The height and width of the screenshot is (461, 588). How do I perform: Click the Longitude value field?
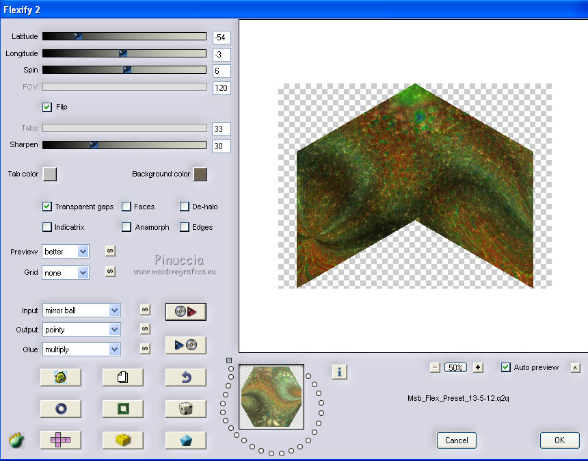click(x=222, y=55)
